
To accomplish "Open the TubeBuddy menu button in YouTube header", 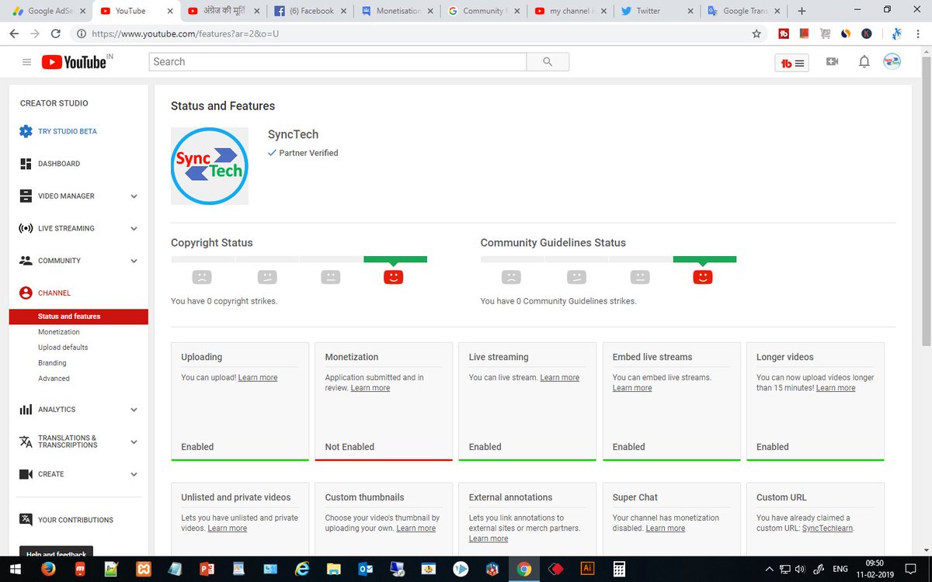I will click(x=791, y=63).
